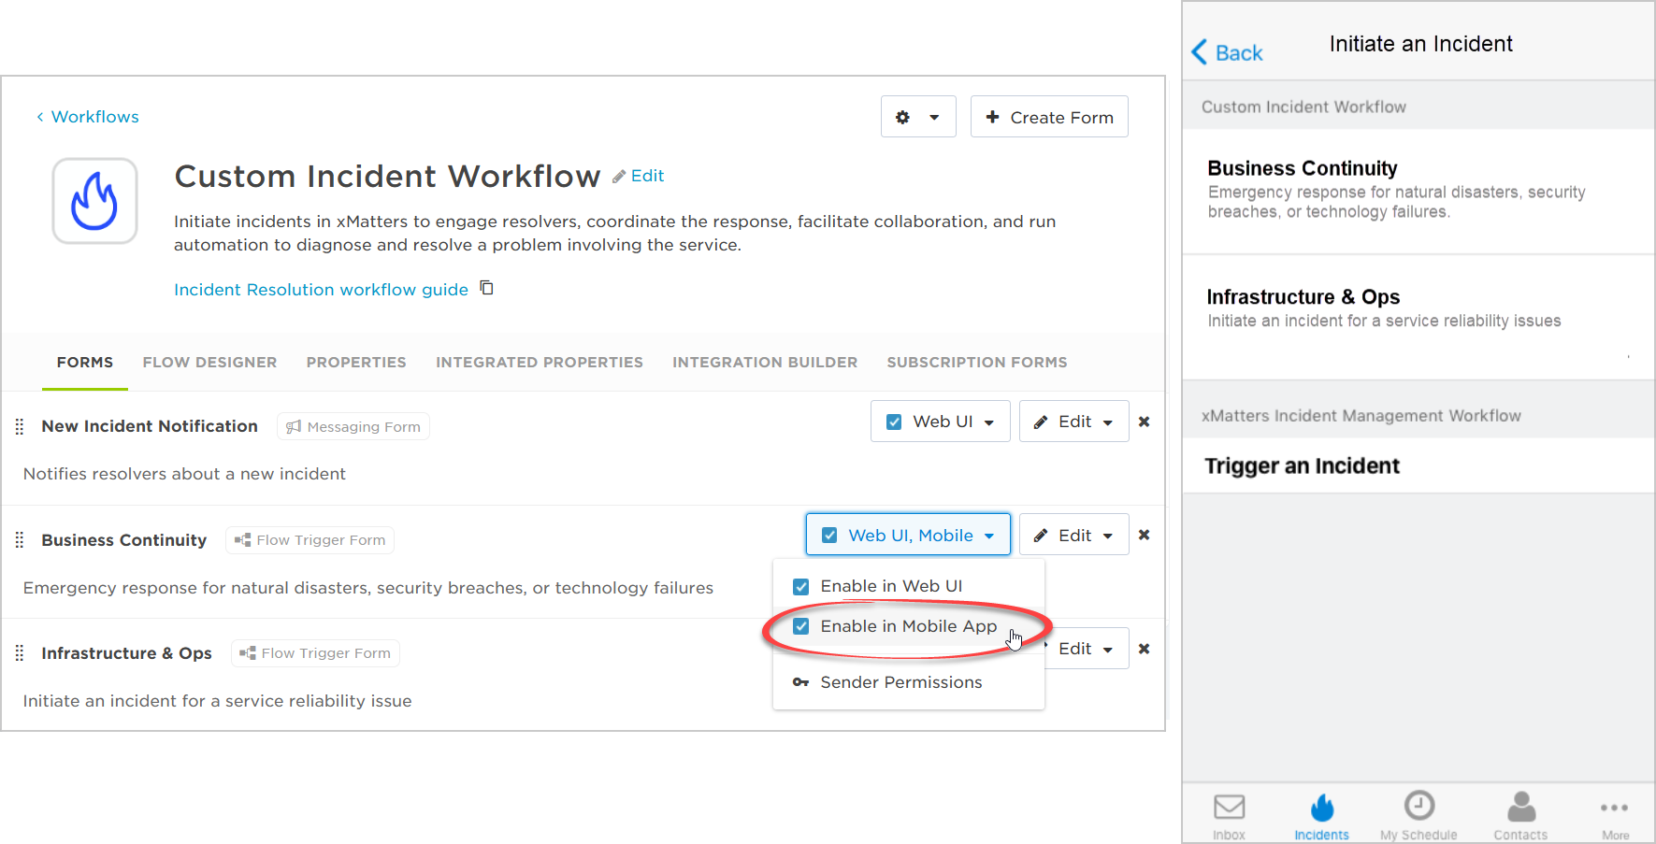The height and width of the screenshot is (844, 1656).
Task: Click the Business Continuity form name
Action: click(124, 540)
